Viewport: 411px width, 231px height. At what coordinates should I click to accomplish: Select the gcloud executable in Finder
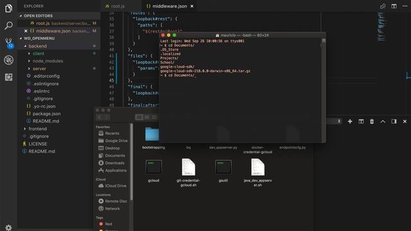point(153,171)
